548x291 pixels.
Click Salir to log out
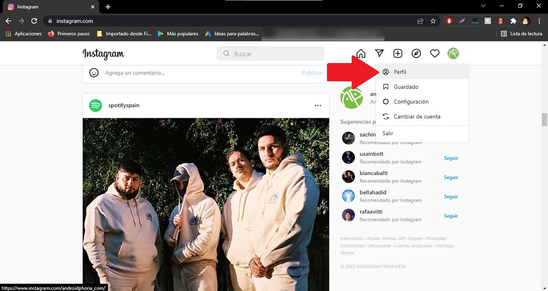click(x=388, y=133)
